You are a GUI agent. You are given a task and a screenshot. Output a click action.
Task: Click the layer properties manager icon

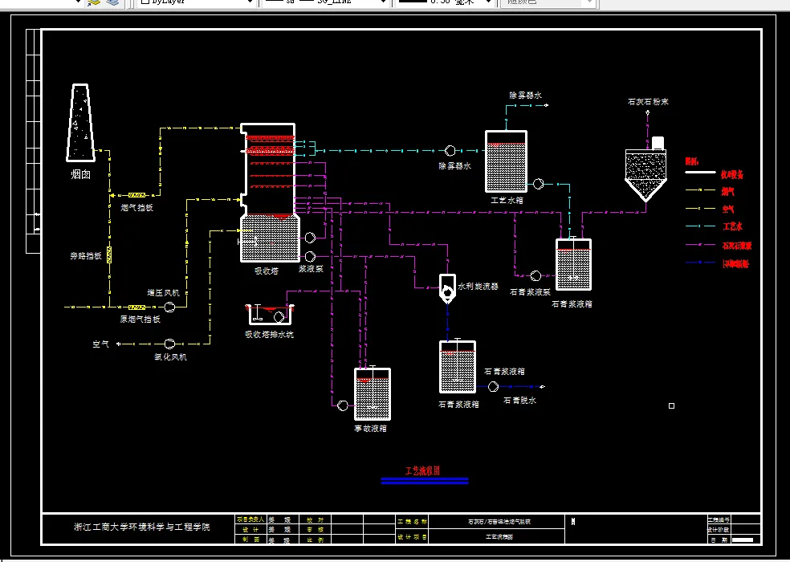(94, 2)
